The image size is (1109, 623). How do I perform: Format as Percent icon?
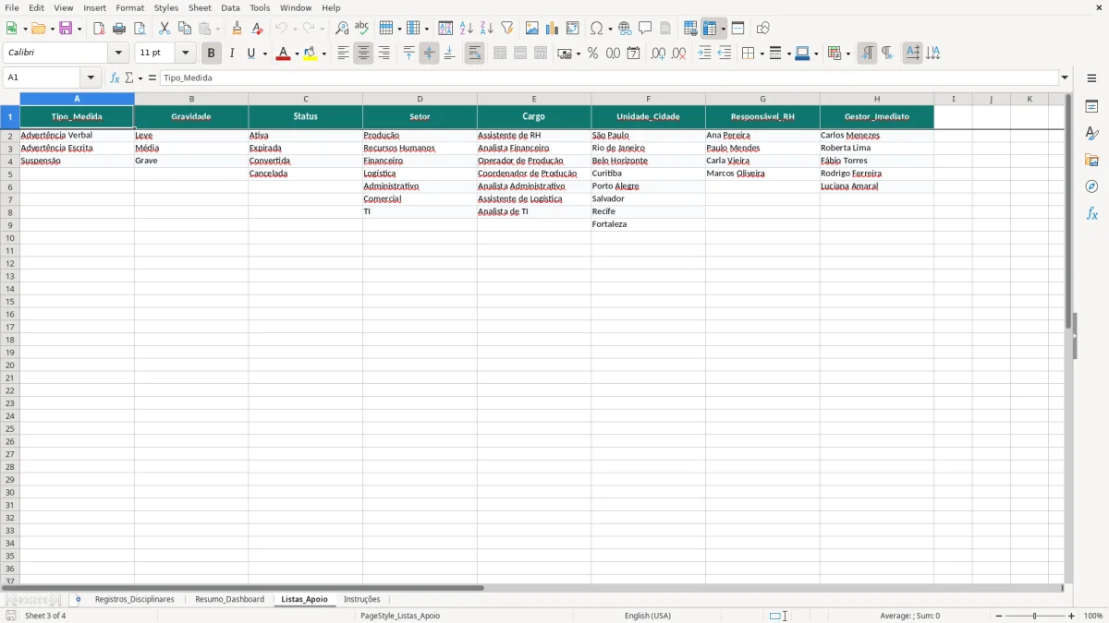click(x=593, y=54)
